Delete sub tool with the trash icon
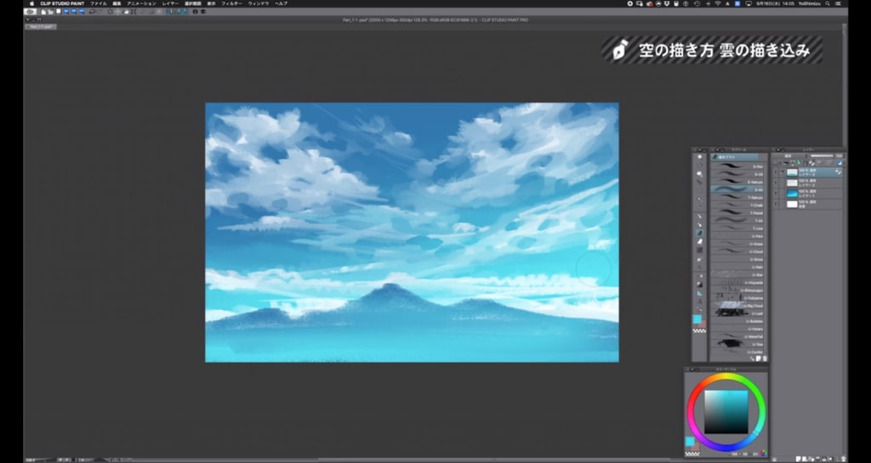The height and width of the screenshot is (463, 871). click(x=765, y=359)
